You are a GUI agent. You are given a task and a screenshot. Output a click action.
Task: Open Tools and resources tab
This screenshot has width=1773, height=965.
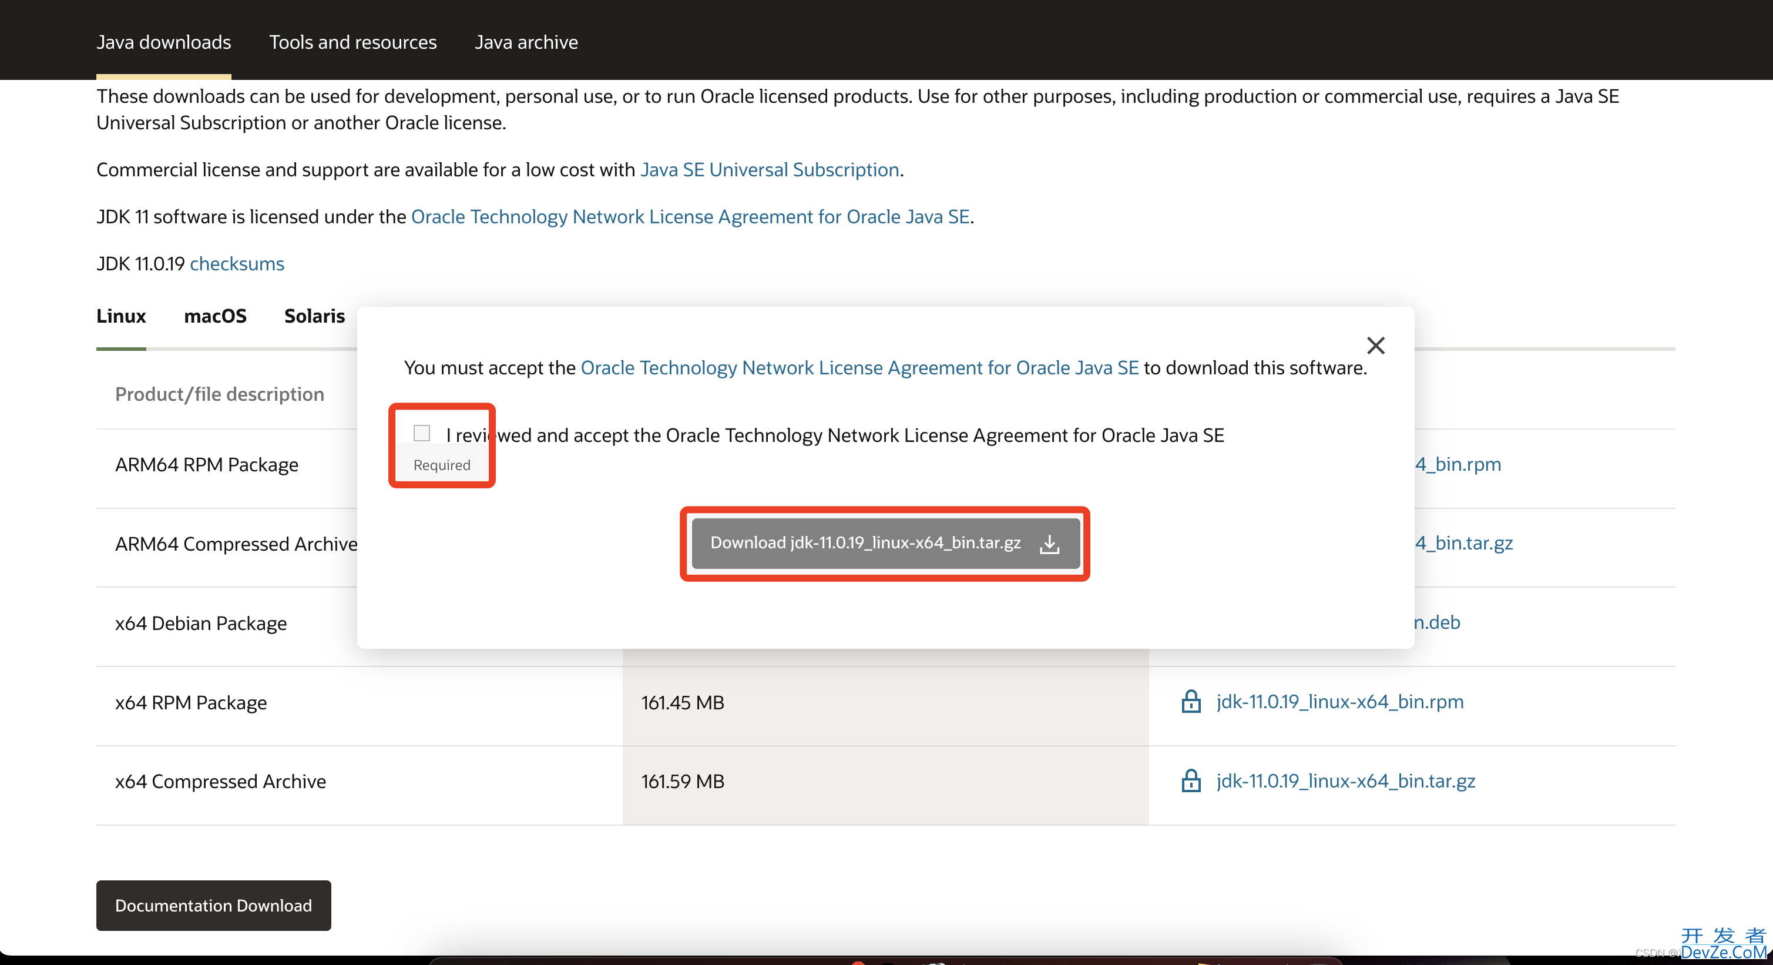pos(353,42)
